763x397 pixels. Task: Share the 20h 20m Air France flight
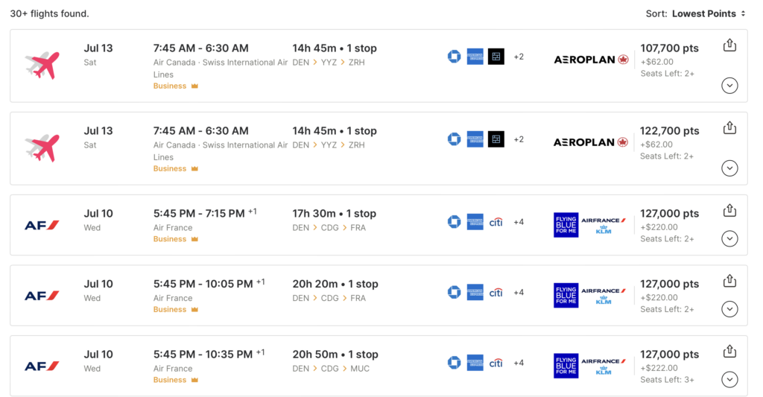pyautogui.click(x=729, y=281)
